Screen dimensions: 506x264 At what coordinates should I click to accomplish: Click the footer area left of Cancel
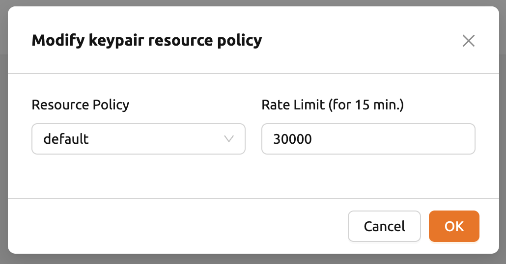point(177,226)
